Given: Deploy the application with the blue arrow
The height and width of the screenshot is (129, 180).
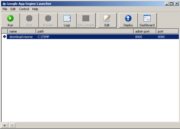Looking at the screenshot, I should point(128,20).
